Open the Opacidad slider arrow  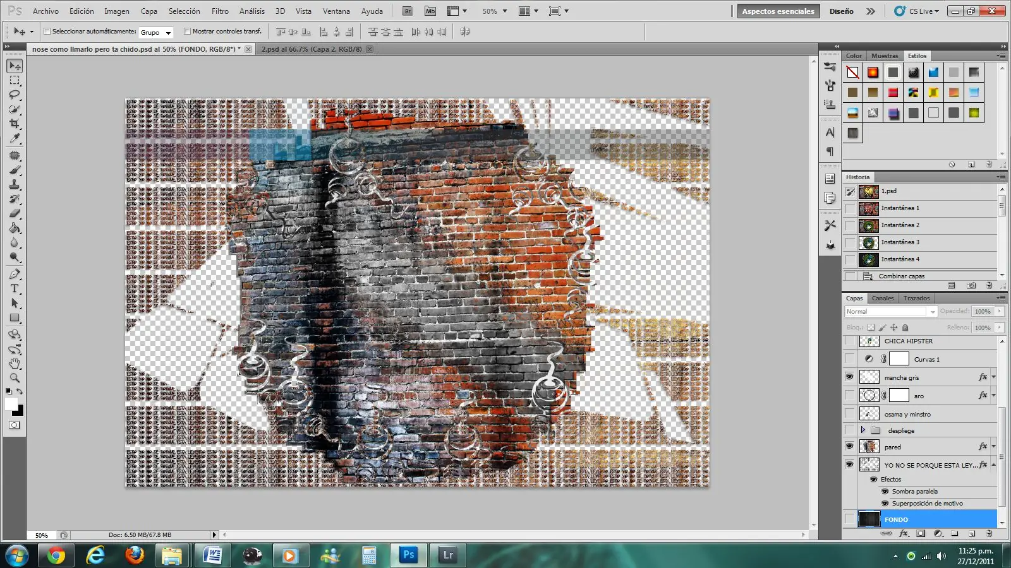(1000, 311)
